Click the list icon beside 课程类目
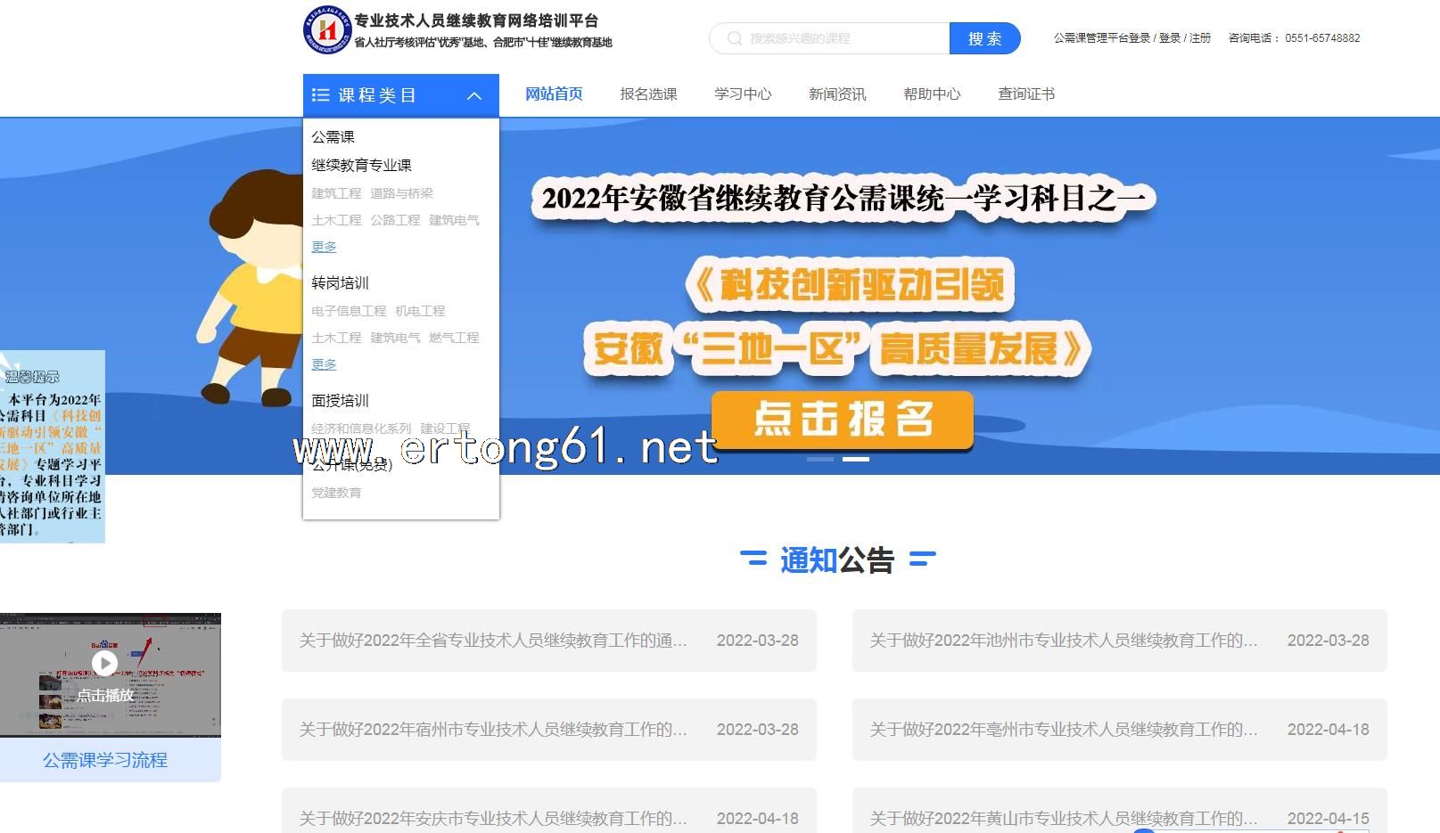Image resolution: width=1440 pixels, height=833 pixels. click(321, 95)
